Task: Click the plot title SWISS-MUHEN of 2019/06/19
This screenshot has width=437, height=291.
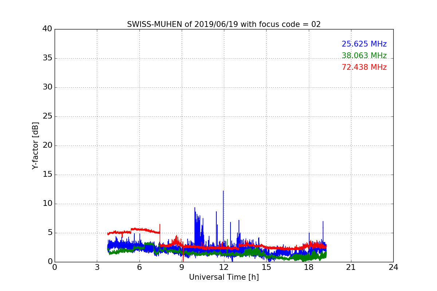Action: click(x=224, y=24)
